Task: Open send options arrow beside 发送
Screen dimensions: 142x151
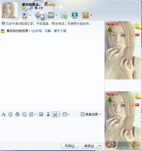Action: point(100,146)
